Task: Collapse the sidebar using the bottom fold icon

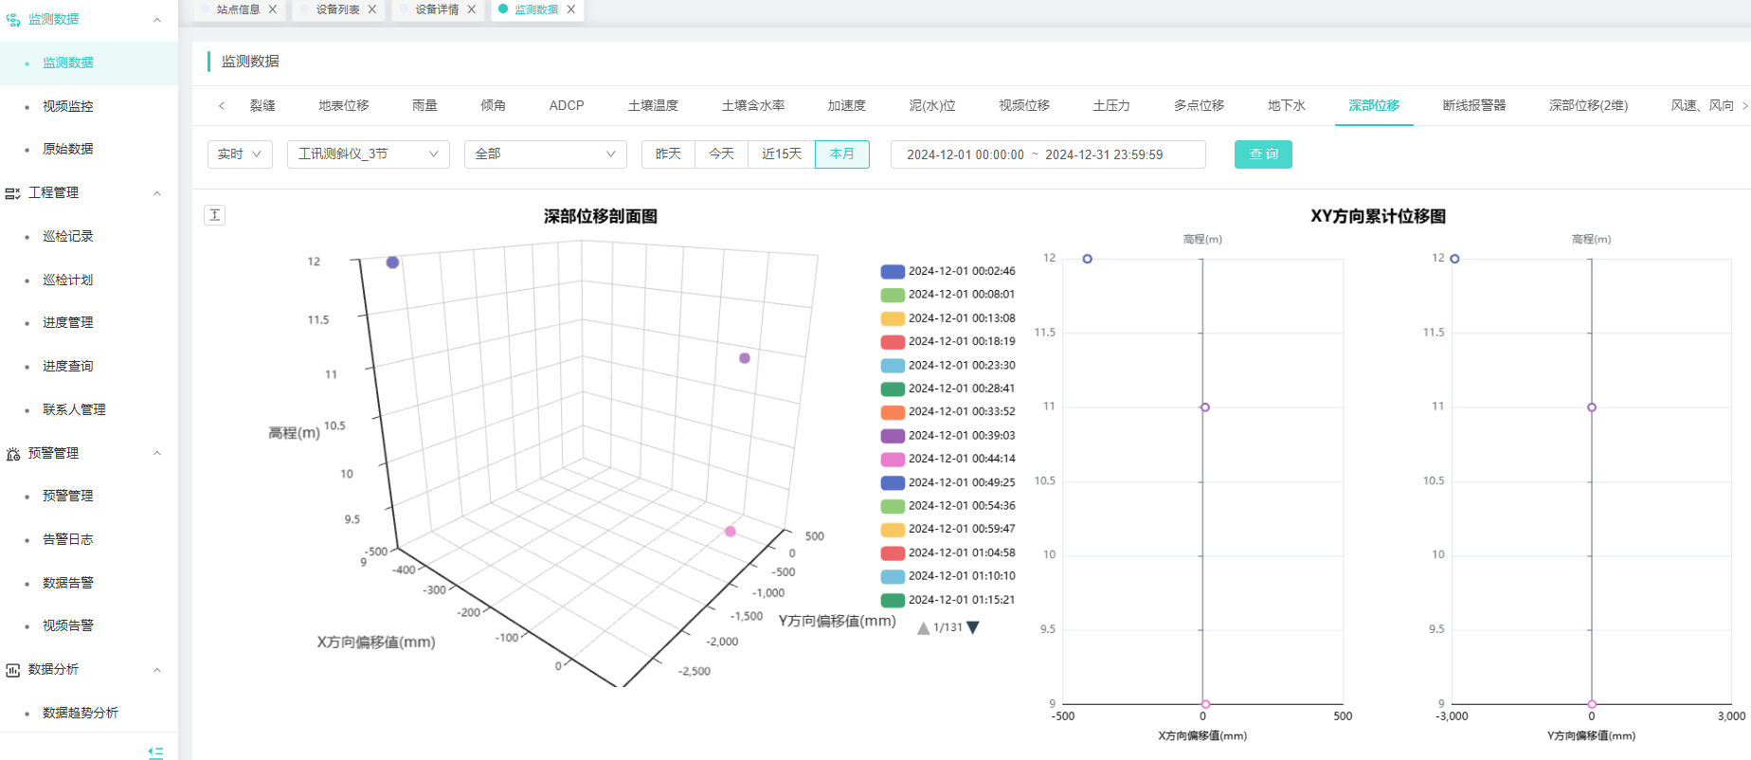Action: [x=156, y=752]
